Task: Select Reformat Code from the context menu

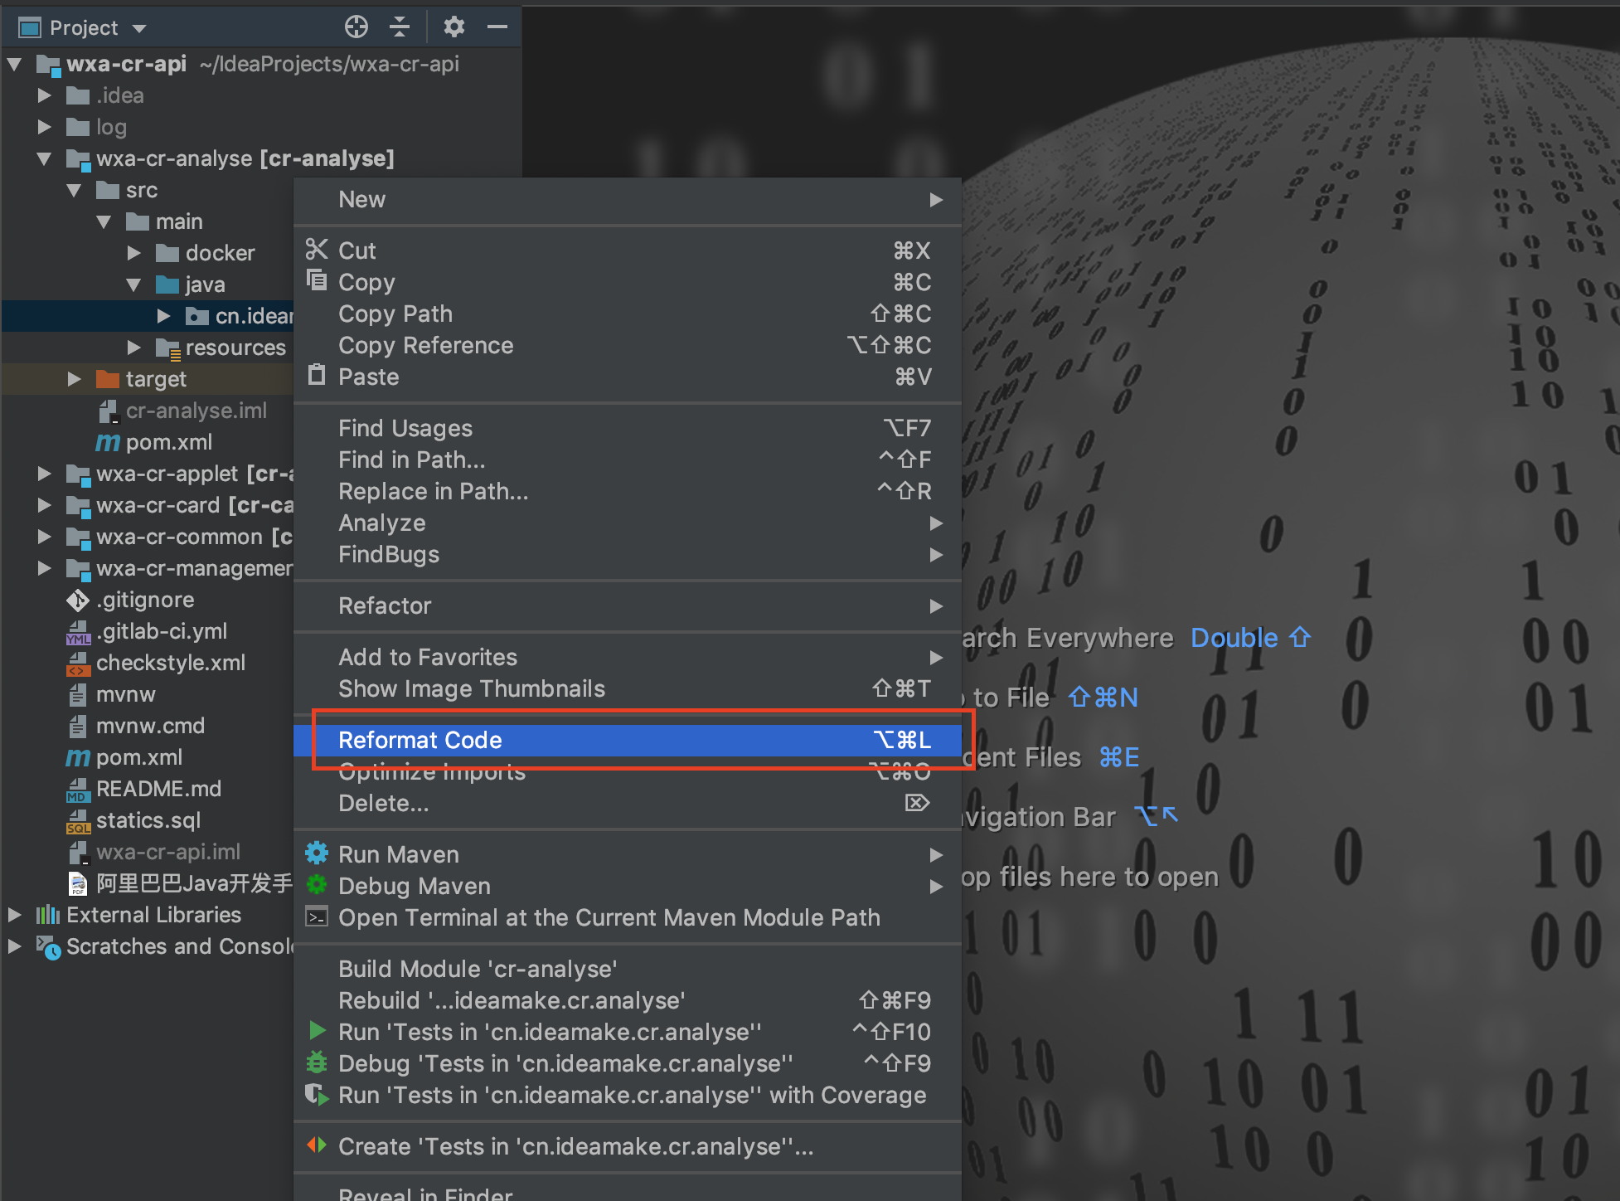Action: pyautogui.click(x=420, y=740)
